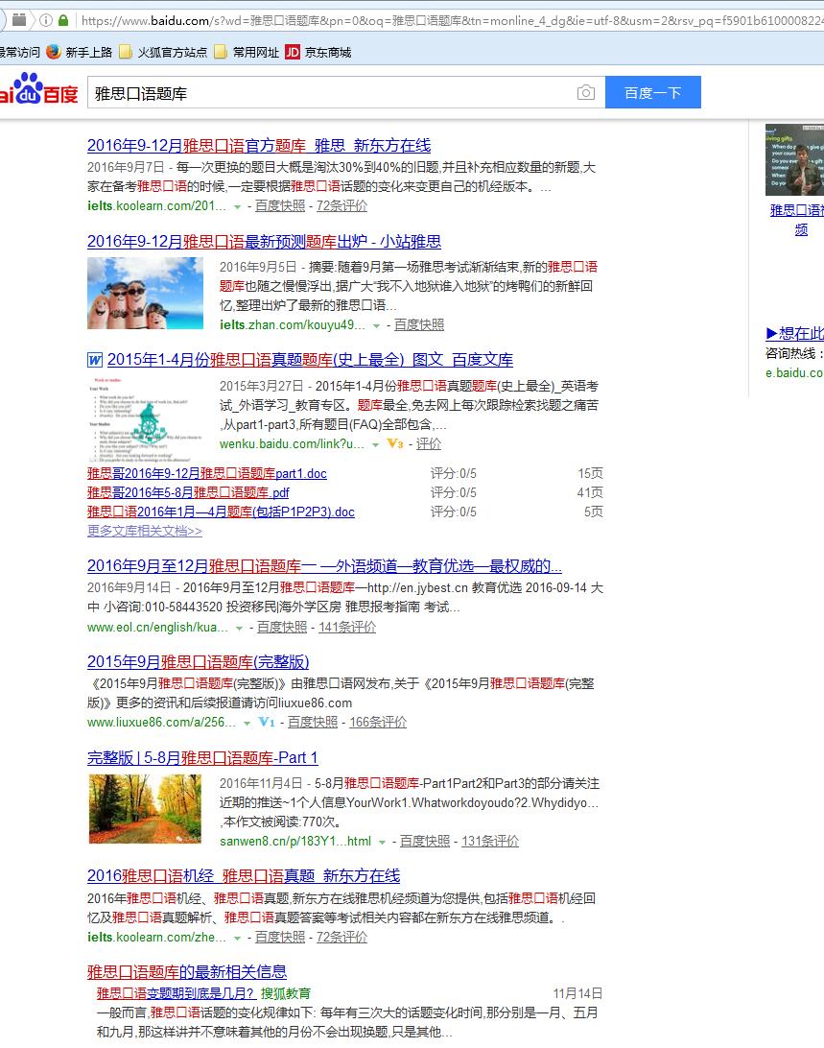Open the 京东商城 bookmark
The image size is (824, 1048).
point(328,52)
